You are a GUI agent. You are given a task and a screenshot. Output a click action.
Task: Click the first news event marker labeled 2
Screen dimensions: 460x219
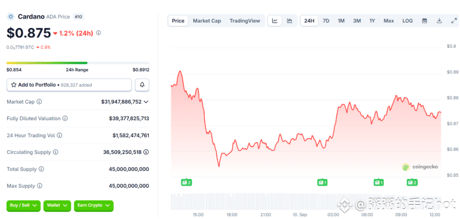point(186,183)
